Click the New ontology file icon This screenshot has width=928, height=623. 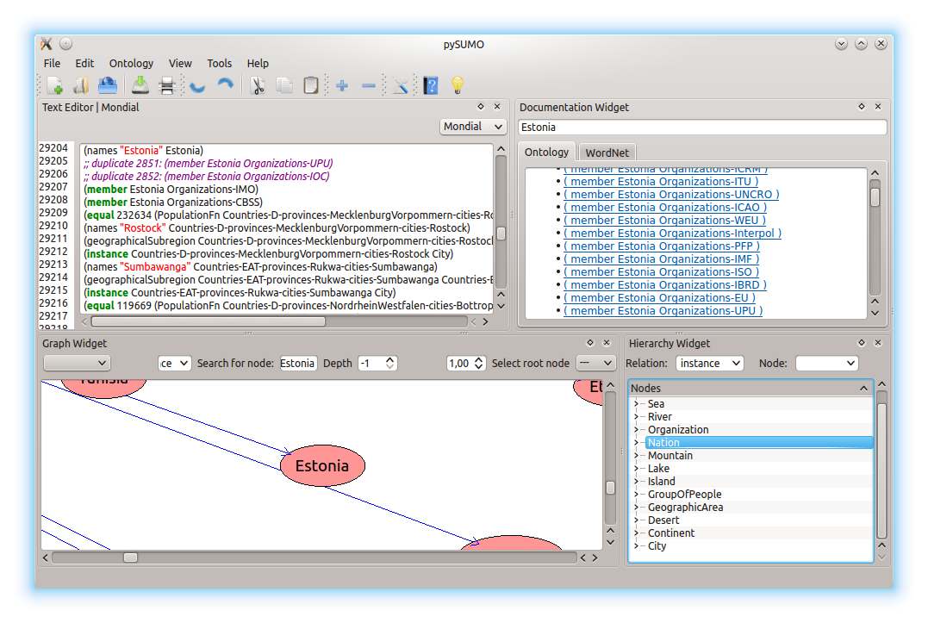coord(54,85)
